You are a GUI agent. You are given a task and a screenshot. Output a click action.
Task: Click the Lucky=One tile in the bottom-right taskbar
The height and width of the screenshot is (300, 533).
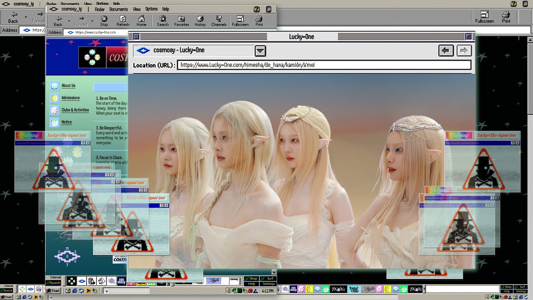[354, 289]
